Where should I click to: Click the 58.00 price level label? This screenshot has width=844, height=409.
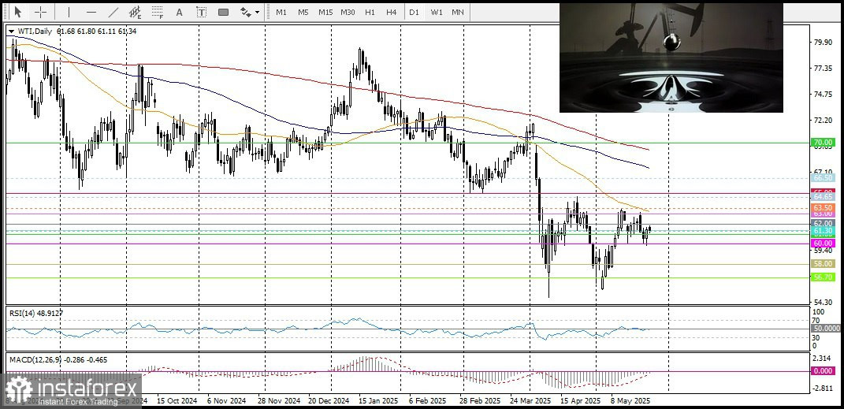click(x=824, y=264)
